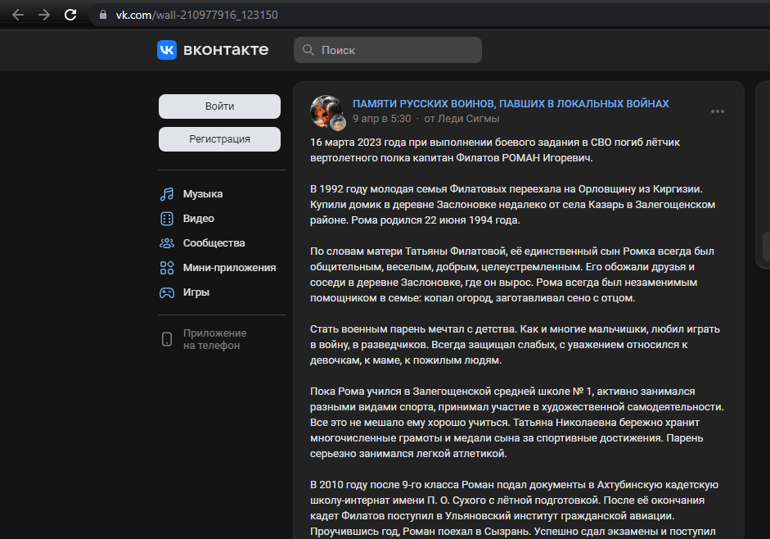This screenshot has height=539, width=770.
Task: Click the Сообщества people icon
Action: pyautogui.click(x=167, y=243)
